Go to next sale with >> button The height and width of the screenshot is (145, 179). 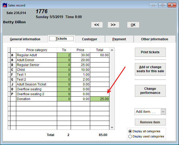pyautogui.click(x=113, y=25)
